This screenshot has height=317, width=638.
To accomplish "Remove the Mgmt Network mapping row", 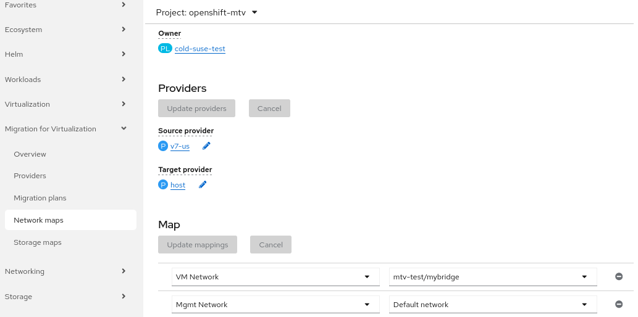I will [619, 304].
